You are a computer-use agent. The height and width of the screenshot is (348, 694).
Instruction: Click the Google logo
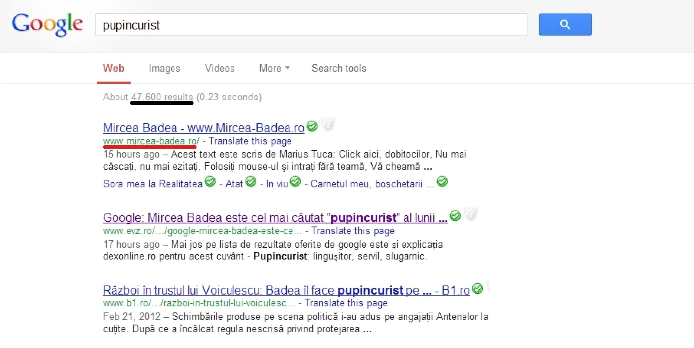pos(48,25)
